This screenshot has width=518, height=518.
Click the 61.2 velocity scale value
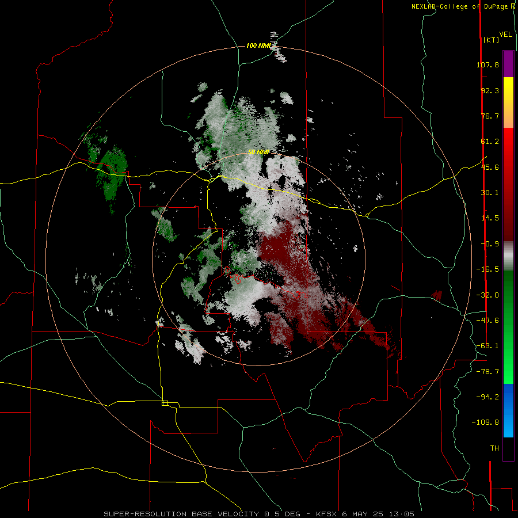point(490,142)
